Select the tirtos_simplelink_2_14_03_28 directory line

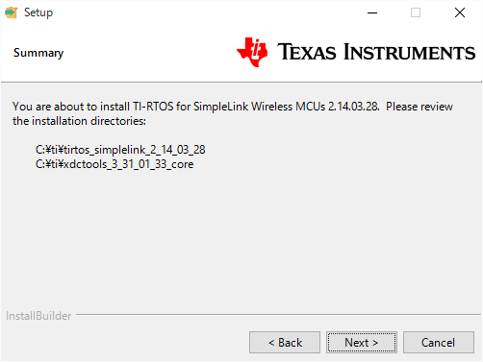point(120,150)
